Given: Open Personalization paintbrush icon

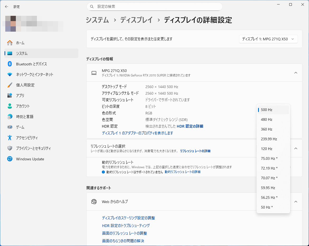Looking at the screenshot, I should (10, 85).
